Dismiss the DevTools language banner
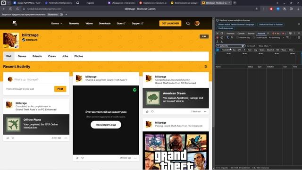Image resolution: width=302 pixels, height=170 pixels. (x=299, y=24)
